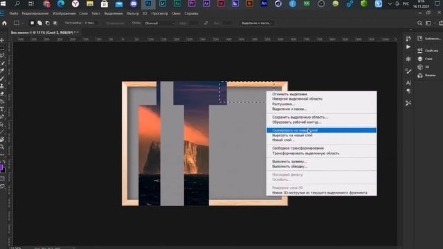Open Discord from the taskbar

[x=134, y=4]
